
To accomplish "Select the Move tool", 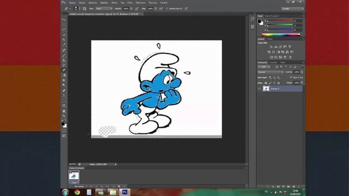I will [x=64, y=20].
